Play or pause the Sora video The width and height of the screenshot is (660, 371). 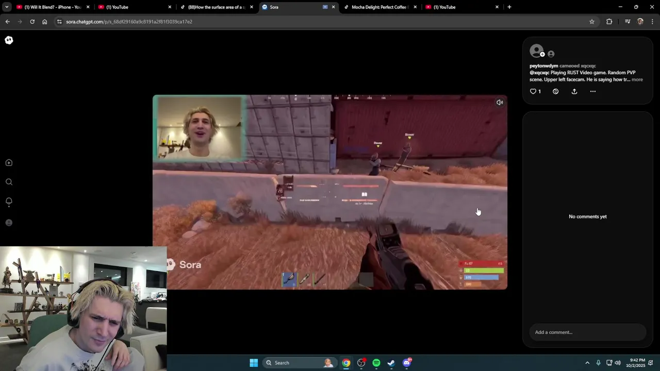tap(330, 192)
